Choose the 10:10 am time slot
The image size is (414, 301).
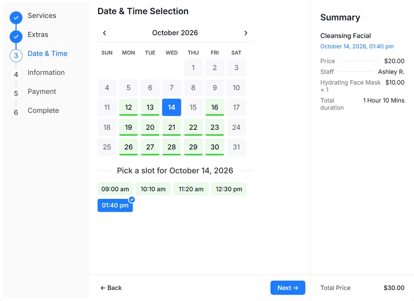coord(153,189)
